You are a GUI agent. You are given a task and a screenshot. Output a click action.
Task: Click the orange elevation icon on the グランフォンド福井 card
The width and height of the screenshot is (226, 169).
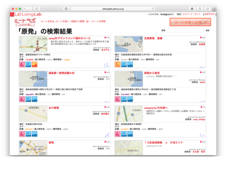click(x=34, y=64)
